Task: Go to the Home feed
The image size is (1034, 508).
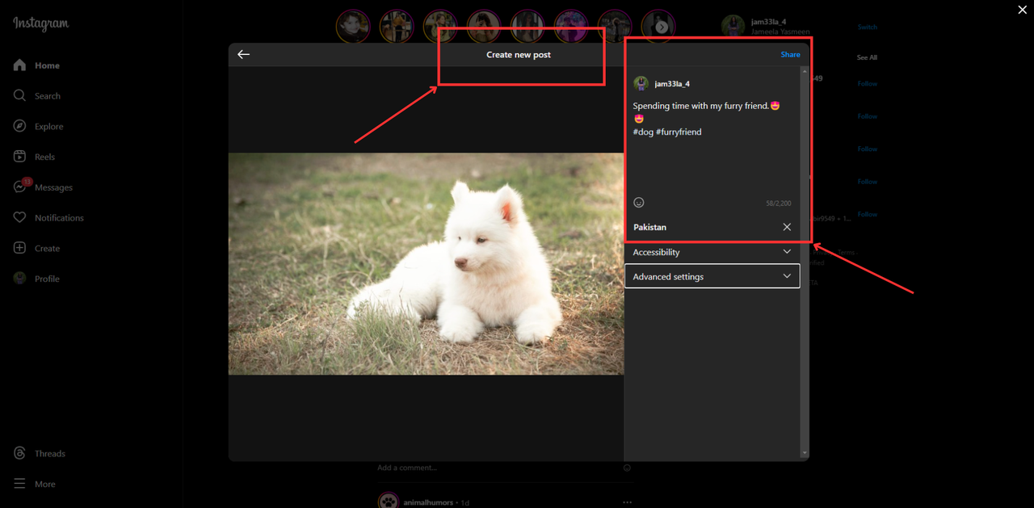Action: point(36,65)
